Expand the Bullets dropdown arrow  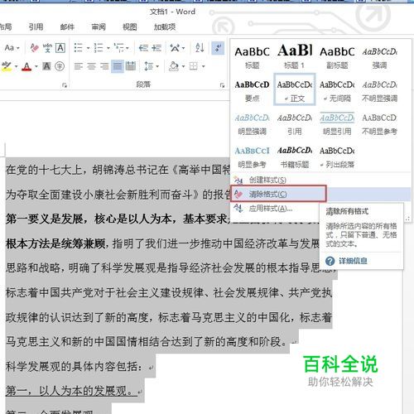88,48
